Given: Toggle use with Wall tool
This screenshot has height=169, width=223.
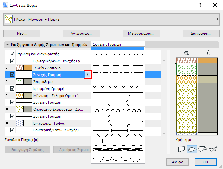Looking at the screenshot, I should tap(181, 149).
